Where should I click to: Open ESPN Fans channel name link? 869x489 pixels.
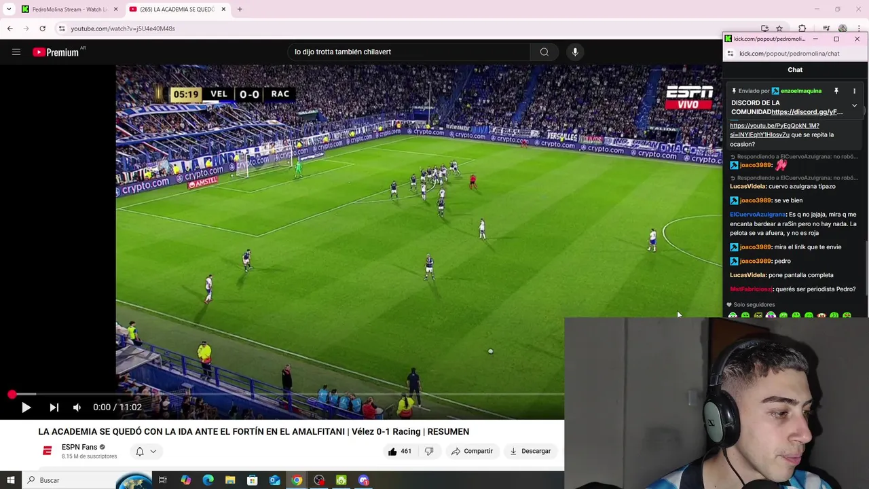click(79, 447)
